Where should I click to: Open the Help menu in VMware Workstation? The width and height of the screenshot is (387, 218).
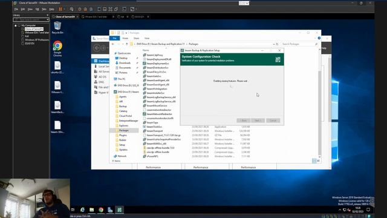coord(51,9)
